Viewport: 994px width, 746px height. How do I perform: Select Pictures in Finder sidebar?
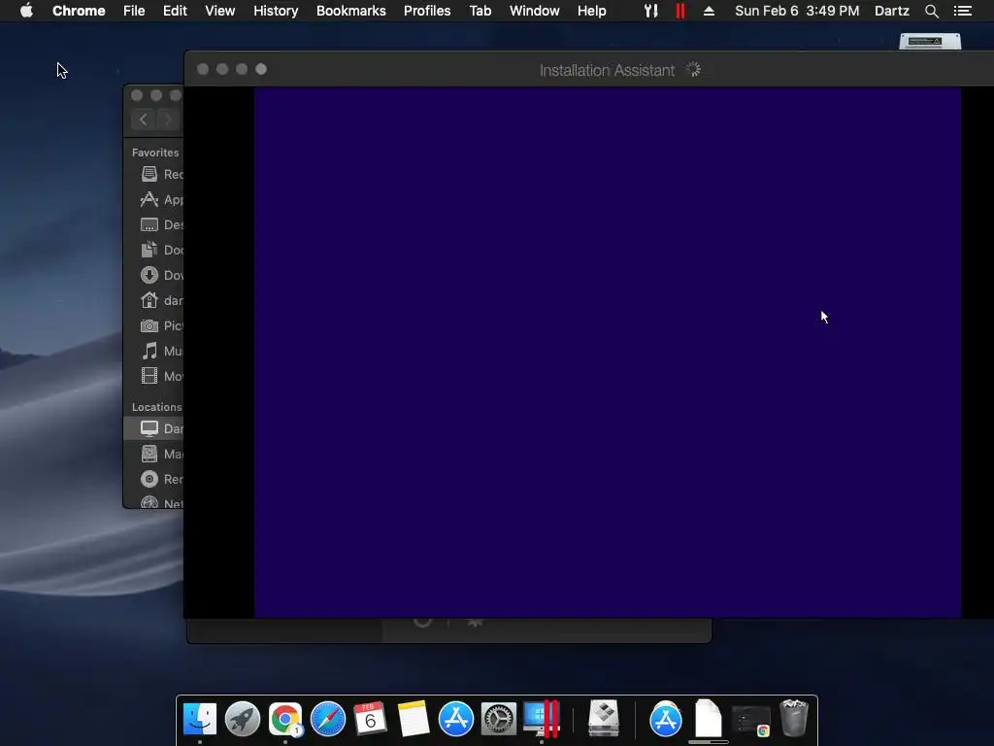point(154,325)
